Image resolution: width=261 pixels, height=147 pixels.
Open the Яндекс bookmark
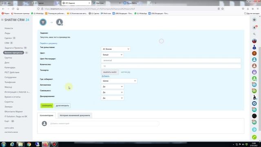tap(5, 13)
